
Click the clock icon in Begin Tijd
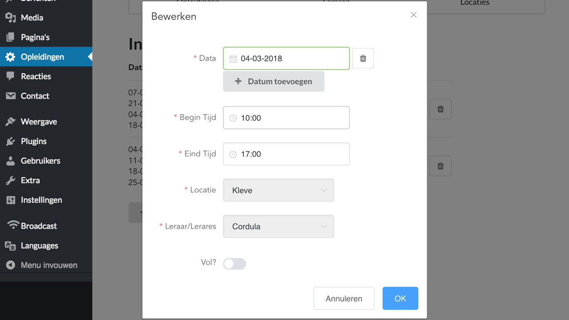[233, 118]
